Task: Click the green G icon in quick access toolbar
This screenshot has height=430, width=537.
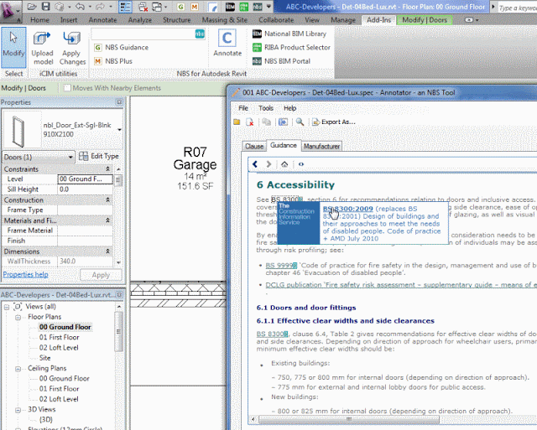Action: click(x=181, y=7)
